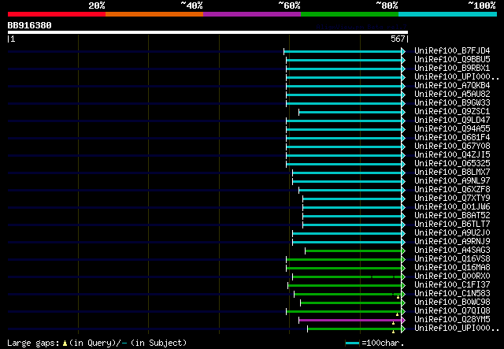Select the UniRef100_Q16VS8 label
The width and height of the screenshot is (504, 349).
click(452, 259)
